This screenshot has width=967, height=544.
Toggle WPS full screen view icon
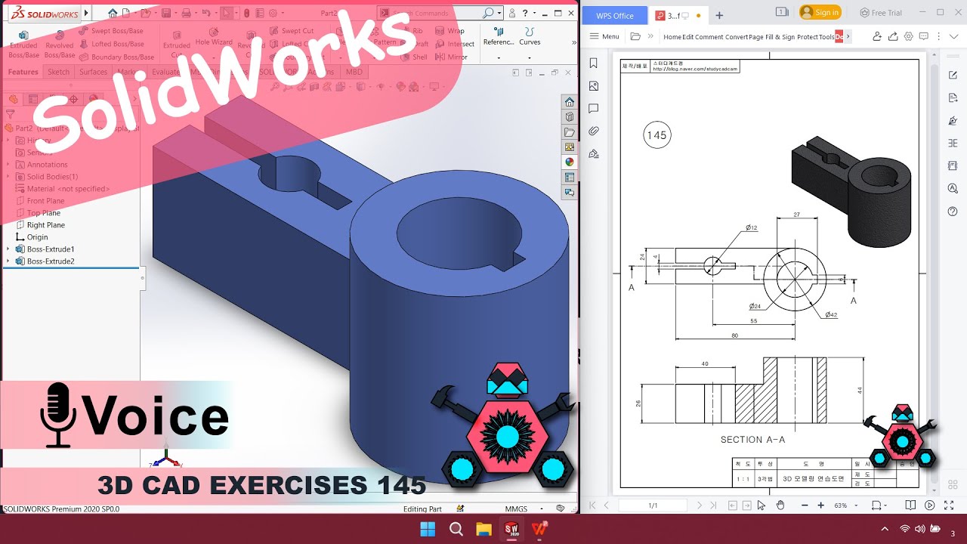click(x=950, y=505)
